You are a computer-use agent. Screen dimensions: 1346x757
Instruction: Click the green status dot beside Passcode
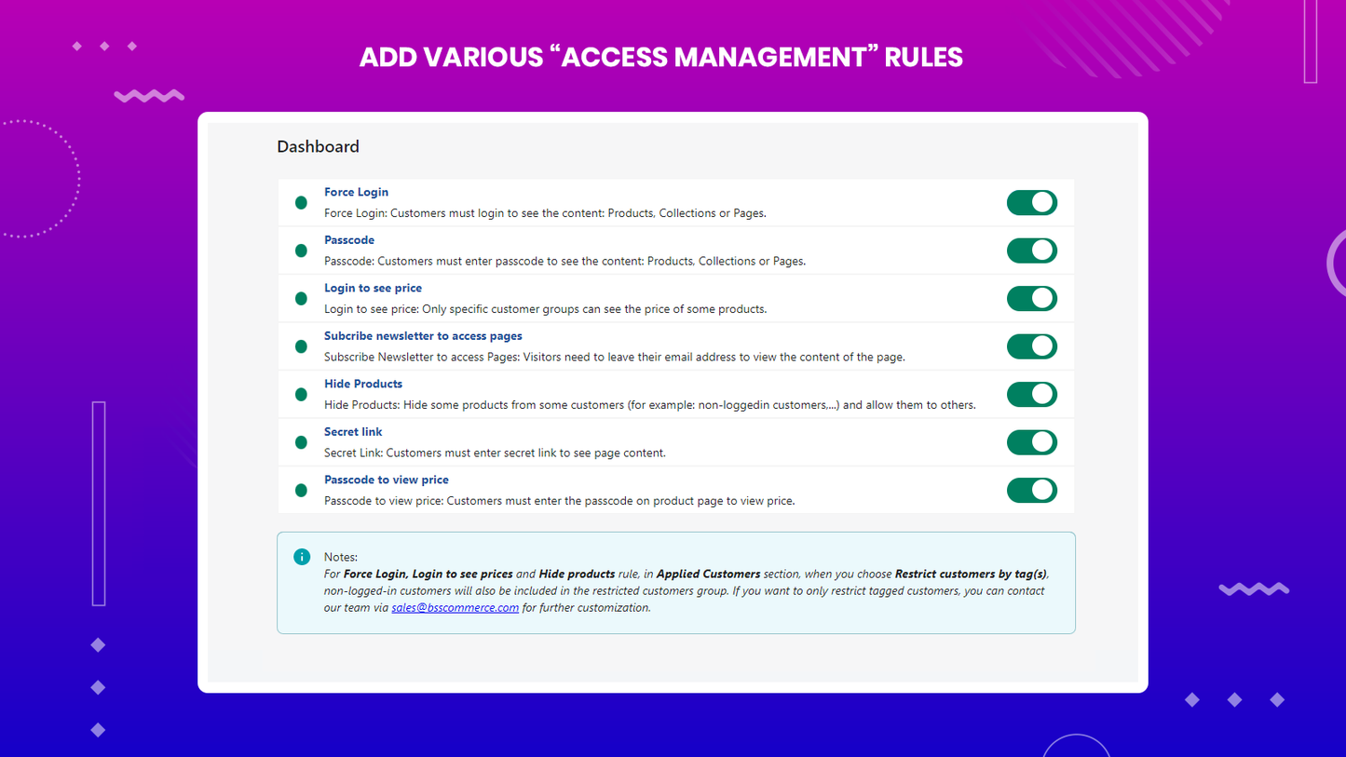point(301,250)
